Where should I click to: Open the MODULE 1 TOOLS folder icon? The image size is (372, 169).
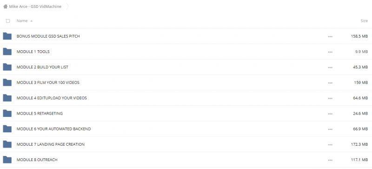click(x=7, y=52)
